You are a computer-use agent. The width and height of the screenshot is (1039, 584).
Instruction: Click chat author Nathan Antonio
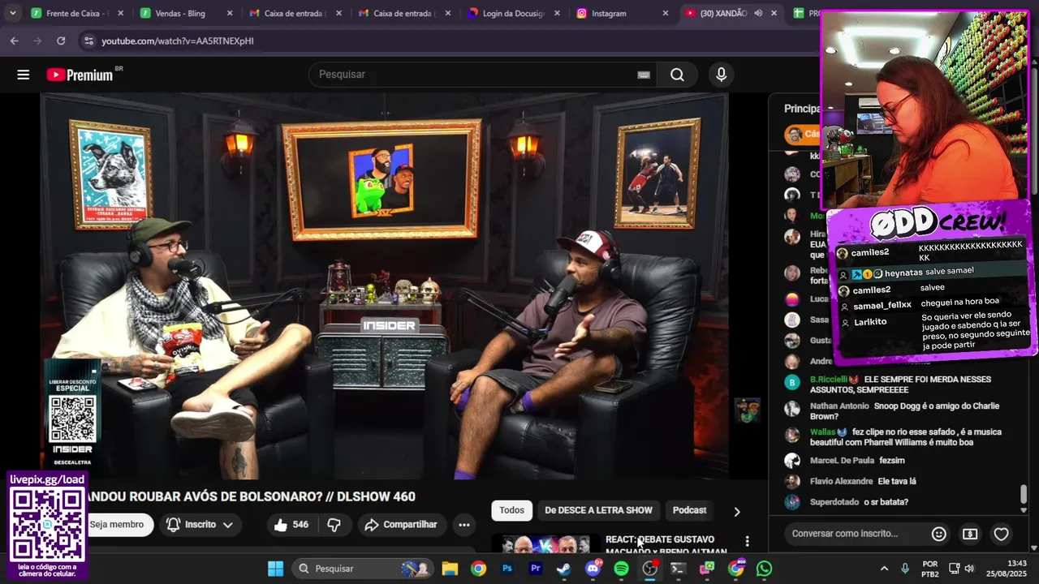click(x=839, y=406)
